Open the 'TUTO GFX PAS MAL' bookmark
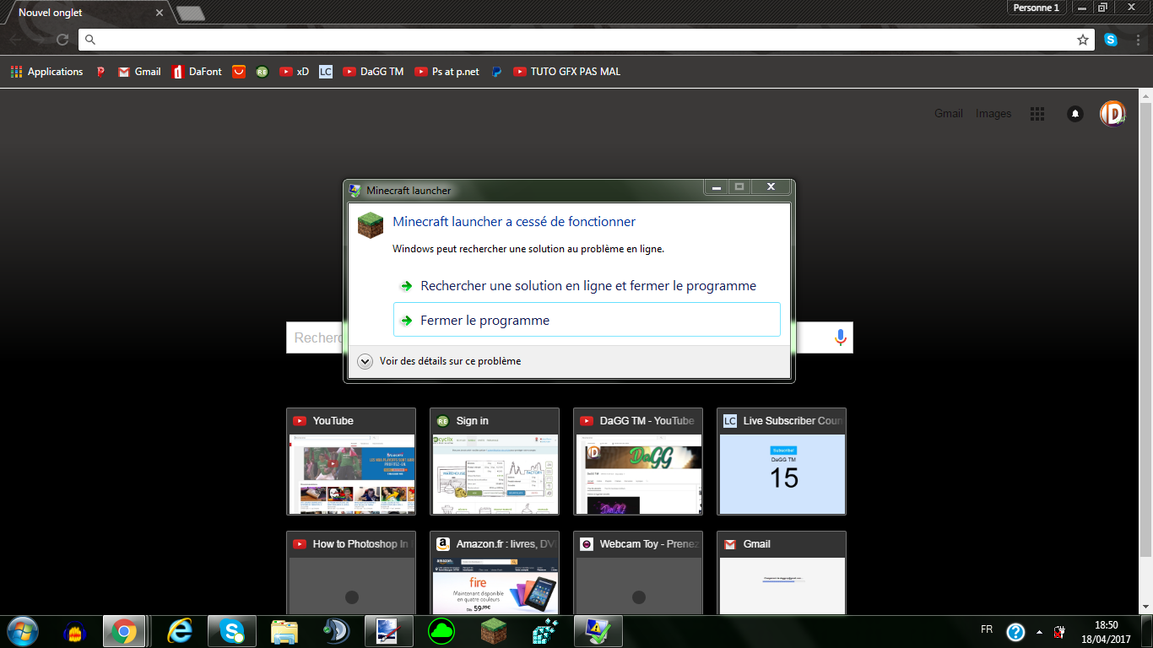This screenshot has width=1153, height=648. [x=566, y=72]
